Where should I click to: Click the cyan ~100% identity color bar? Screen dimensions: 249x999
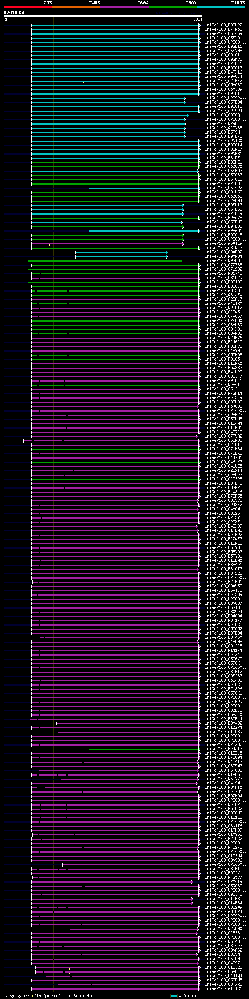[221, 7]
